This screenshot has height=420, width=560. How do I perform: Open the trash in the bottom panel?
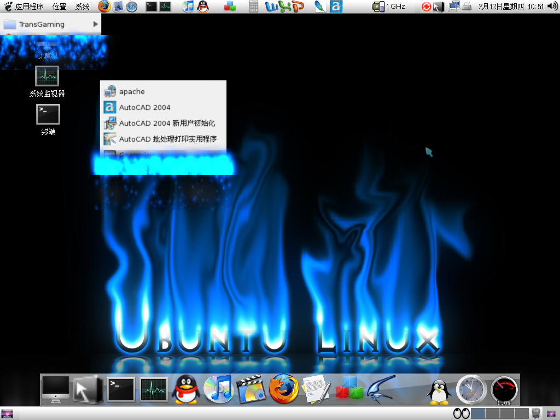pyautogui.click(x=536, y=413)
